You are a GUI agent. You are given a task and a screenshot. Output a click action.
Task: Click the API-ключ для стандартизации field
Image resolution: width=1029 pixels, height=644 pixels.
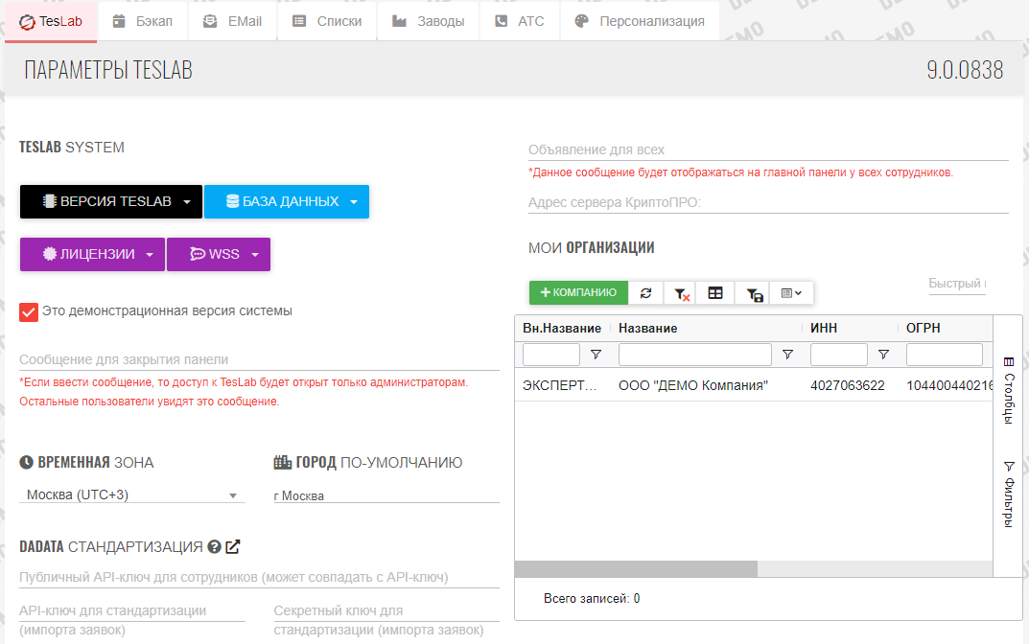(x=132, y=610)
